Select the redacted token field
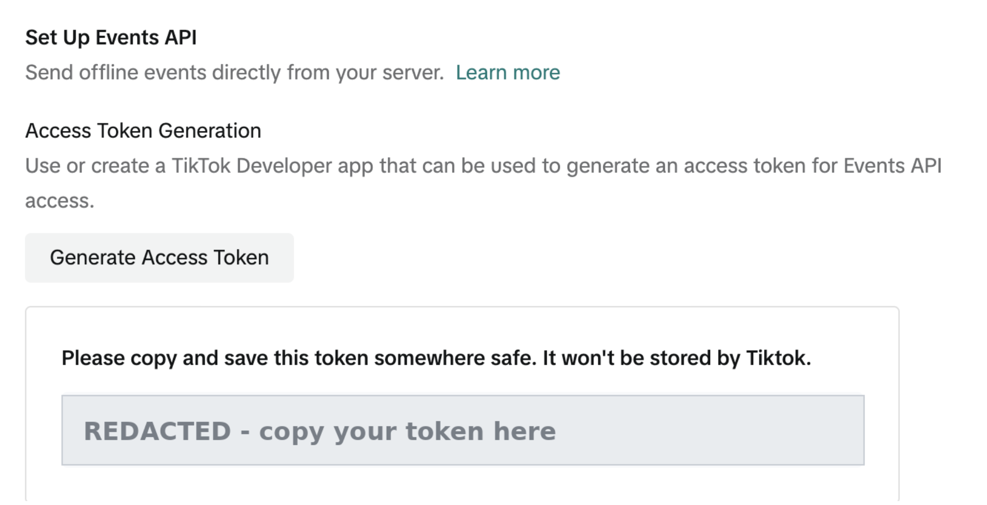The width and height of the screenshot is (987, 505). [x=463, y=430]
